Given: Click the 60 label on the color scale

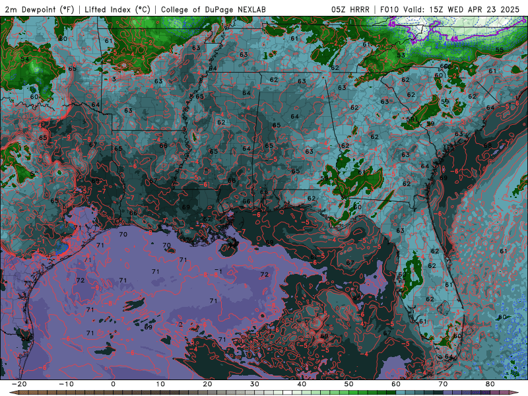Looking at the screenshot, I should [396, 384].
